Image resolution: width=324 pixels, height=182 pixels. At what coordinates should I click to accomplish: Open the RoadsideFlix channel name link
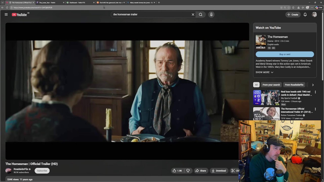tap(21, 169)
